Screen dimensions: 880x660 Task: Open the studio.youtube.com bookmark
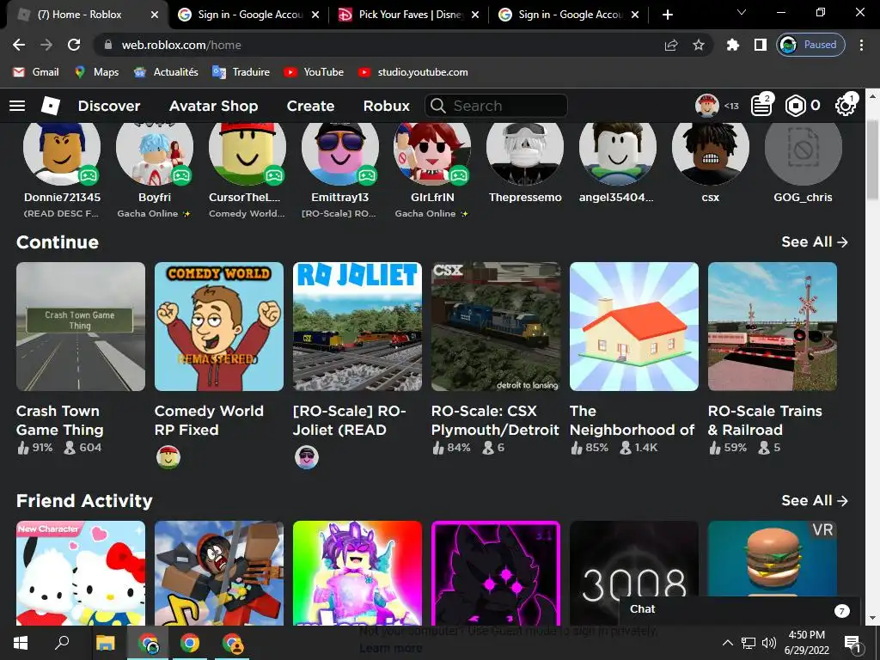pos(412,72)
